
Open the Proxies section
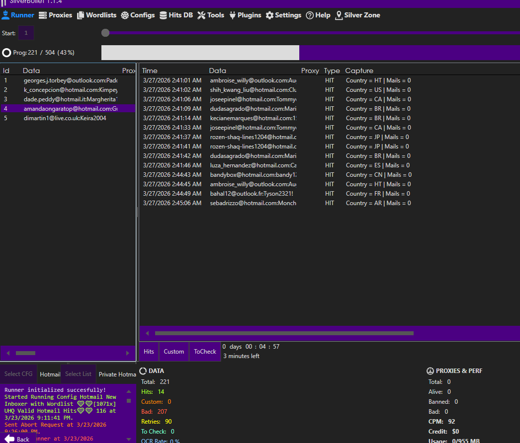55,15
